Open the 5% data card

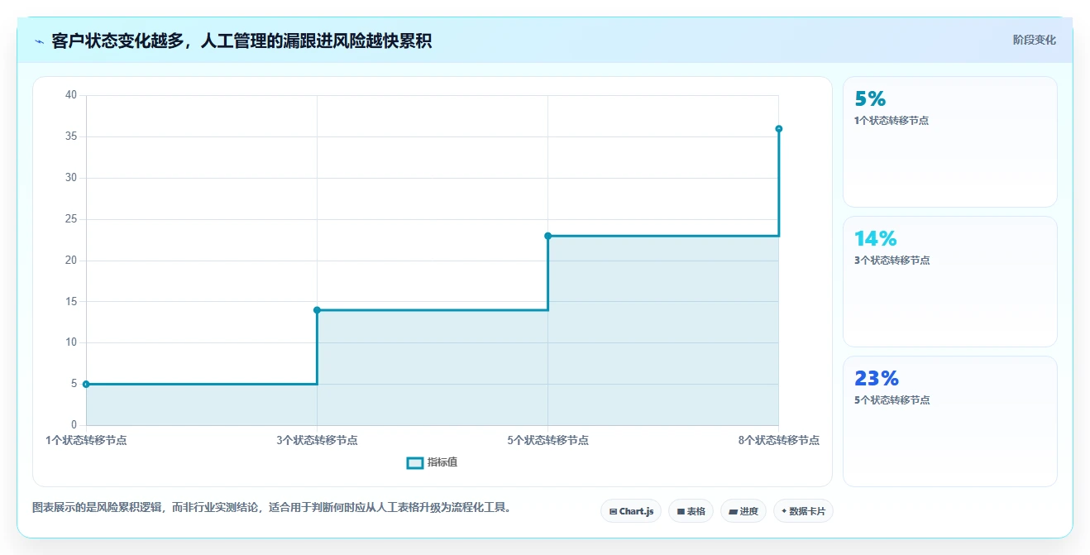click(949, 141)
